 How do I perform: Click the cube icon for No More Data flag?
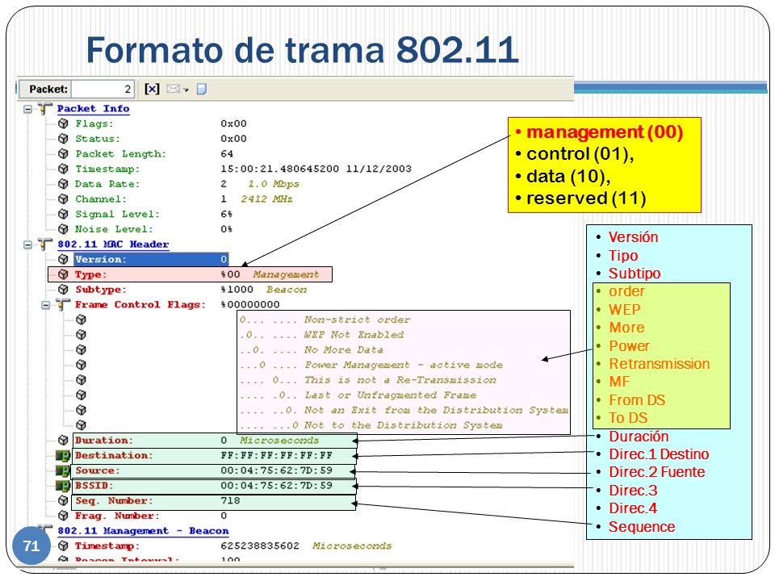coord(81,349)
